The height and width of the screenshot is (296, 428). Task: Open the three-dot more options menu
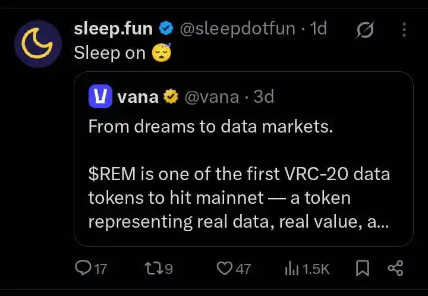[404, 30]
